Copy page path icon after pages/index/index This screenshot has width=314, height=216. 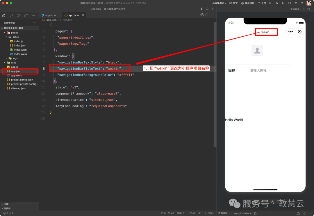click(x=255, y=213)
